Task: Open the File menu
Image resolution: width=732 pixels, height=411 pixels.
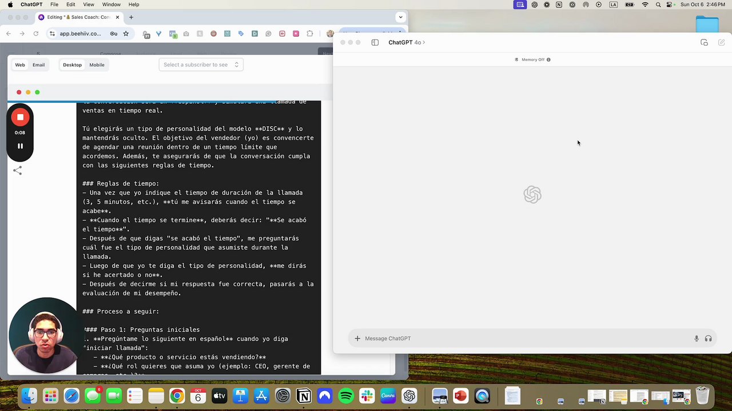Action: 54,5
